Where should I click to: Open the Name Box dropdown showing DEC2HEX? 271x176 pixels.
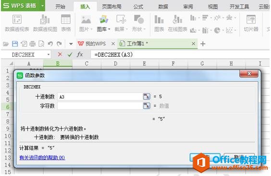tap(49, 55)
